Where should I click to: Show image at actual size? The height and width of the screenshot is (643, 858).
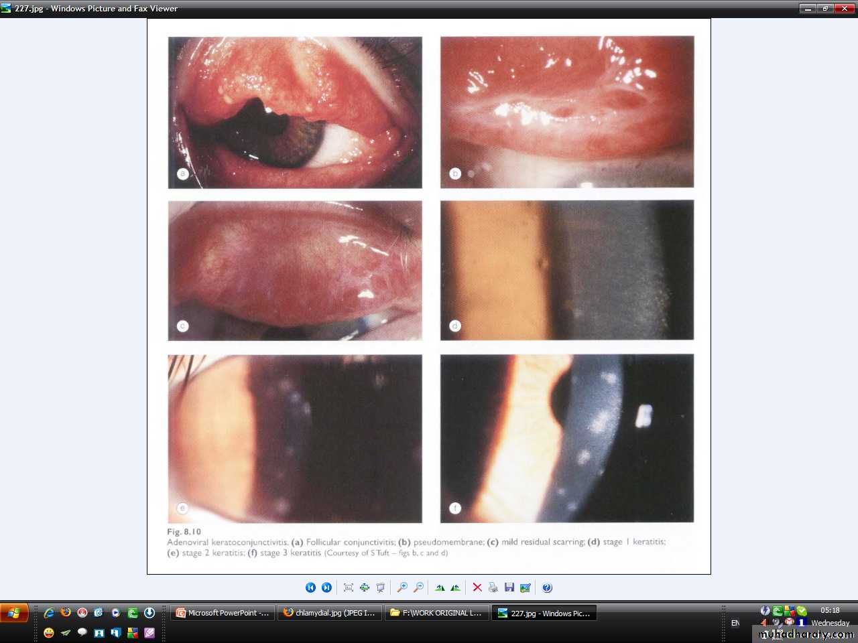[364, 587]
